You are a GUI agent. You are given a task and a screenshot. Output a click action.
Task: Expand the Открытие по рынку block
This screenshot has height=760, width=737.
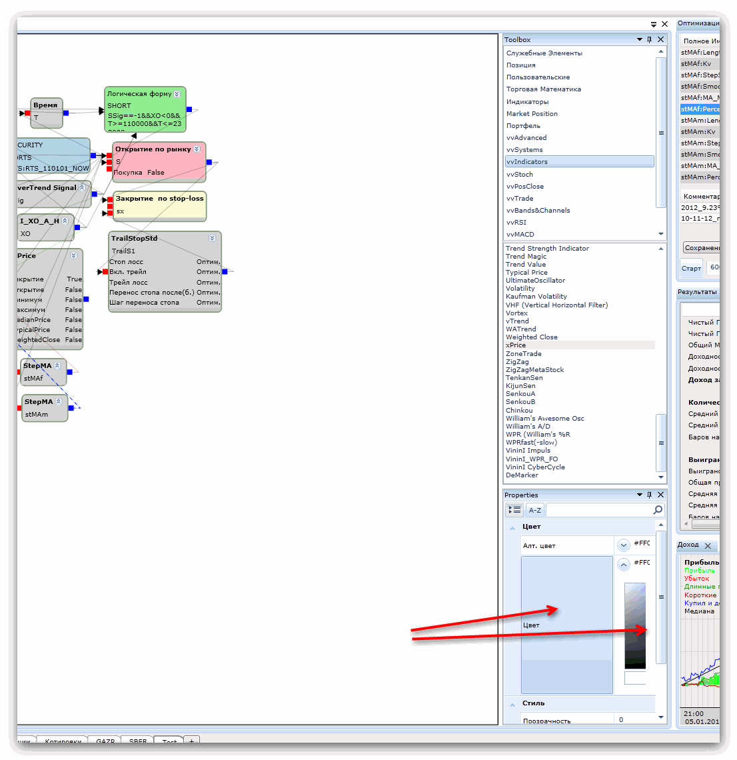pos(197,149)
